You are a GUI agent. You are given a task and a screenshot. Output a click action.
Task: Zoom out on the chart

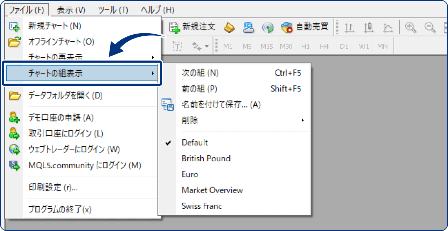430,27
